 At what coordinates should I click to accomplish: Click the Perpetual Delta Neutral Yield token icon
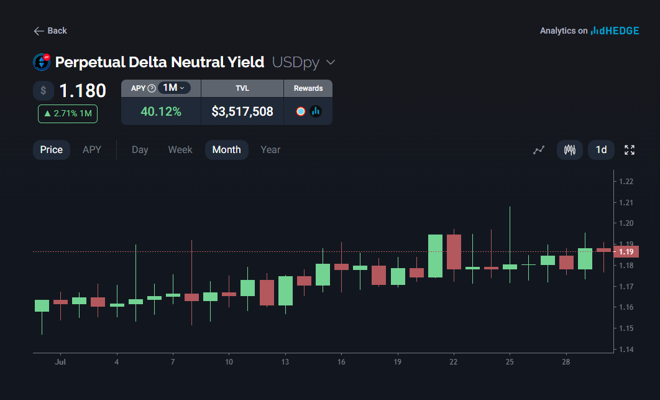coord(42,62)
